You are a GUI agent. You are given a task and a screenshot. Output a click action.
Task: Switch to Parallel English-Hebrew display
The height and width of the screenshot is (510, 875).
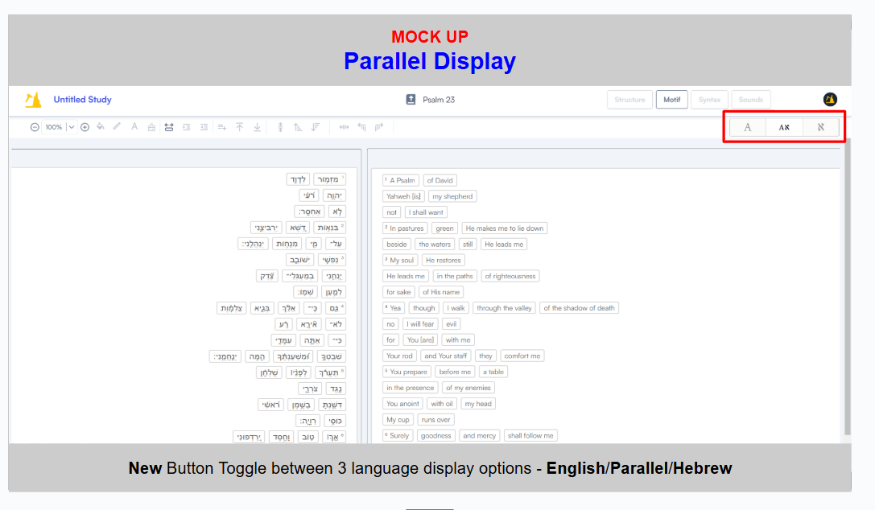coord(784,127)
